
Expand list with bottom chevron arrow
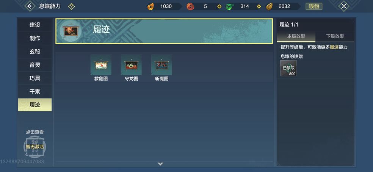(160, 164)
